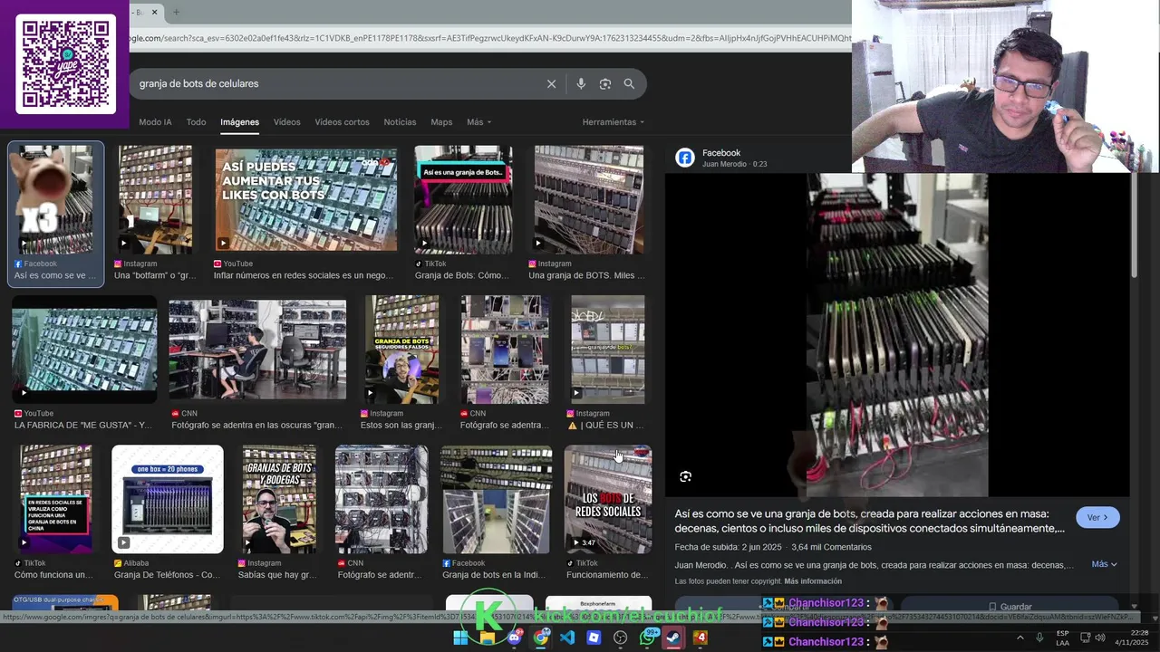Image resolution: width=1160 pixels, height=652 pixels.
Task: Open thumbnail 'ASÍ PUEDES AUMENTAR TUS LIKES CON BOTS'
Action: click(306, 198)
